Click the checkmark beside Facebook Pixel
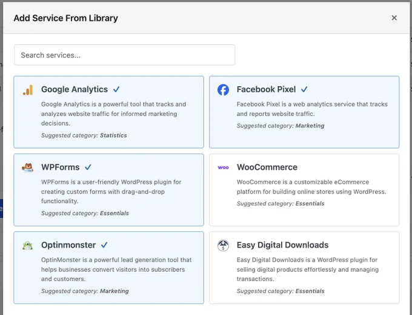 304,89
